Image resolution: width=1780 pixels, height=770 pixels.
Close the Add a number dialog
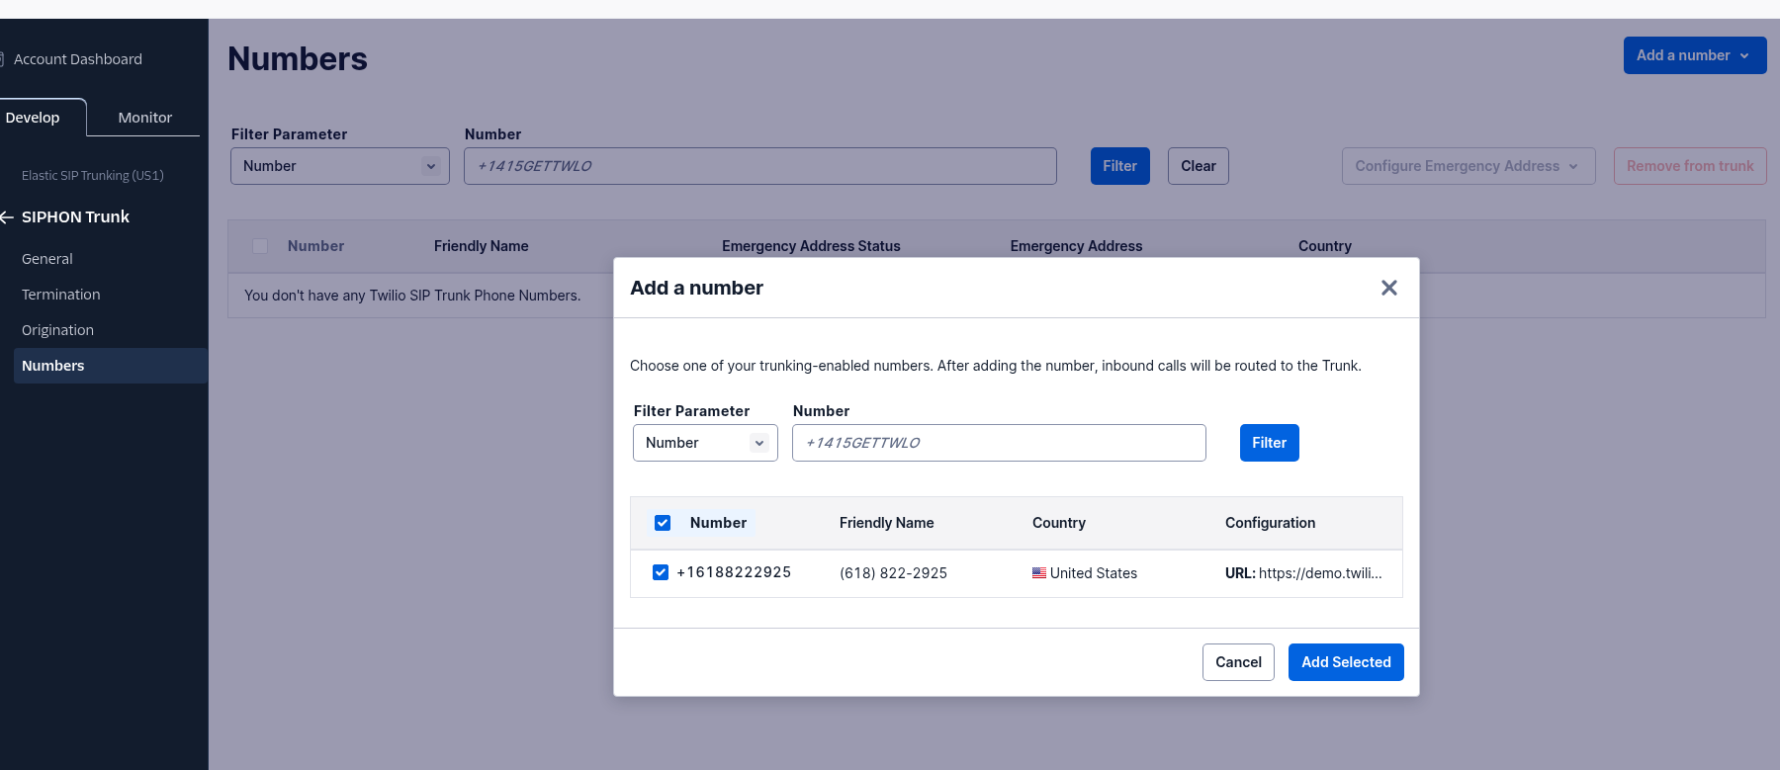point(1388,288)
